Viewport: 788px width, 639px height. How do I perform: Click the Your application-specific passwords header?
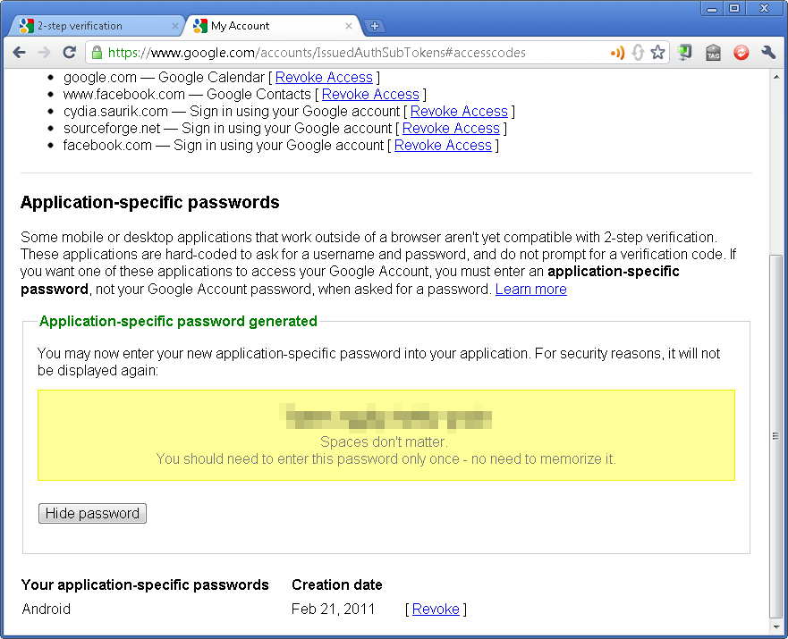[x=145, y=585]
